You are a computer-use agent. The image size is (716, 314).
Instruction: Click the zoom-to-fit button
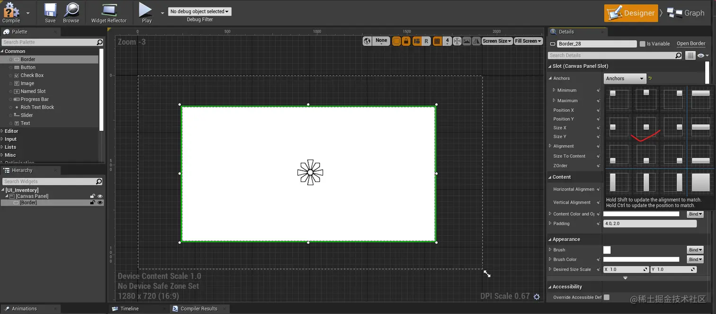coord(457,41)
